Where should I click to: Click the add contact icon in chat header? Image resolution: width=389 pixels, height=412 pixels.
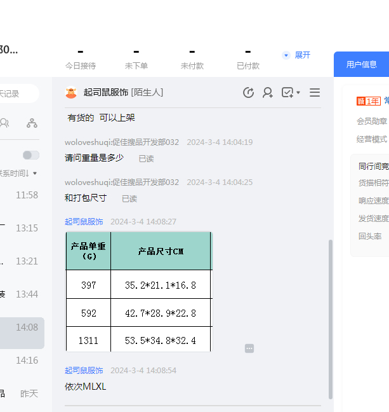click(x=268, y=93)
